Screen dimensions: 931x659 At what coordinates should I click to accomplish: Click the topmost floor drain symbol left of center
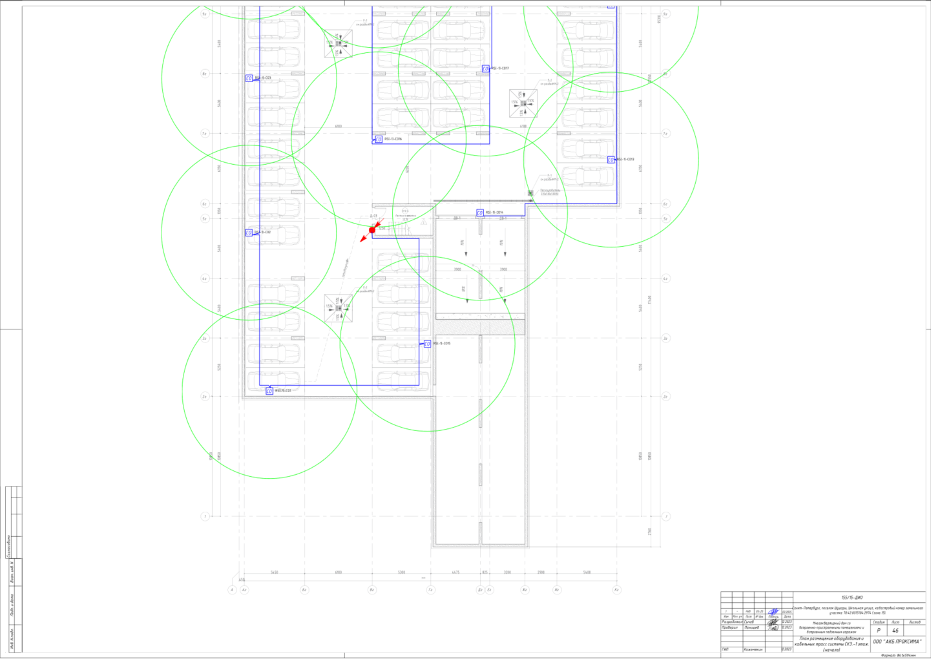(x=338, y=43)
